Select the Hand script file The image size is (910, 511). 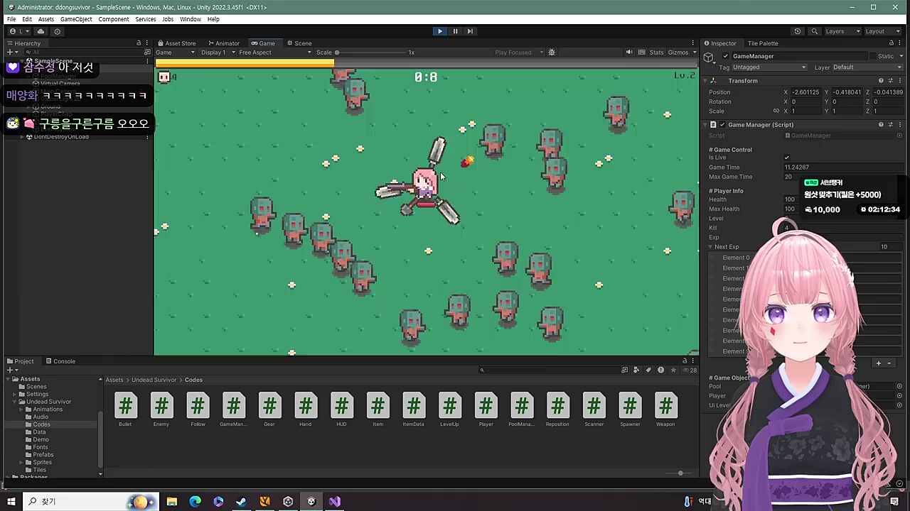(x=305, y=410)
